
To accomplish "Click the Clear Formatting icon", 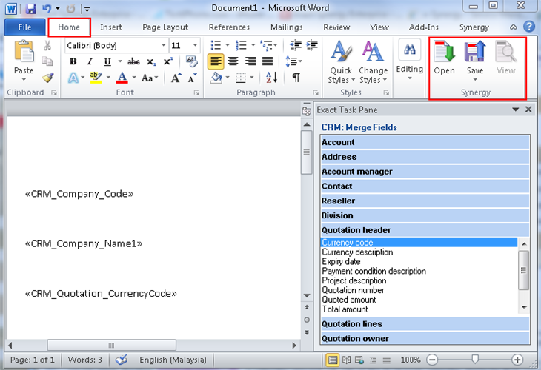I will click(191, 61).
